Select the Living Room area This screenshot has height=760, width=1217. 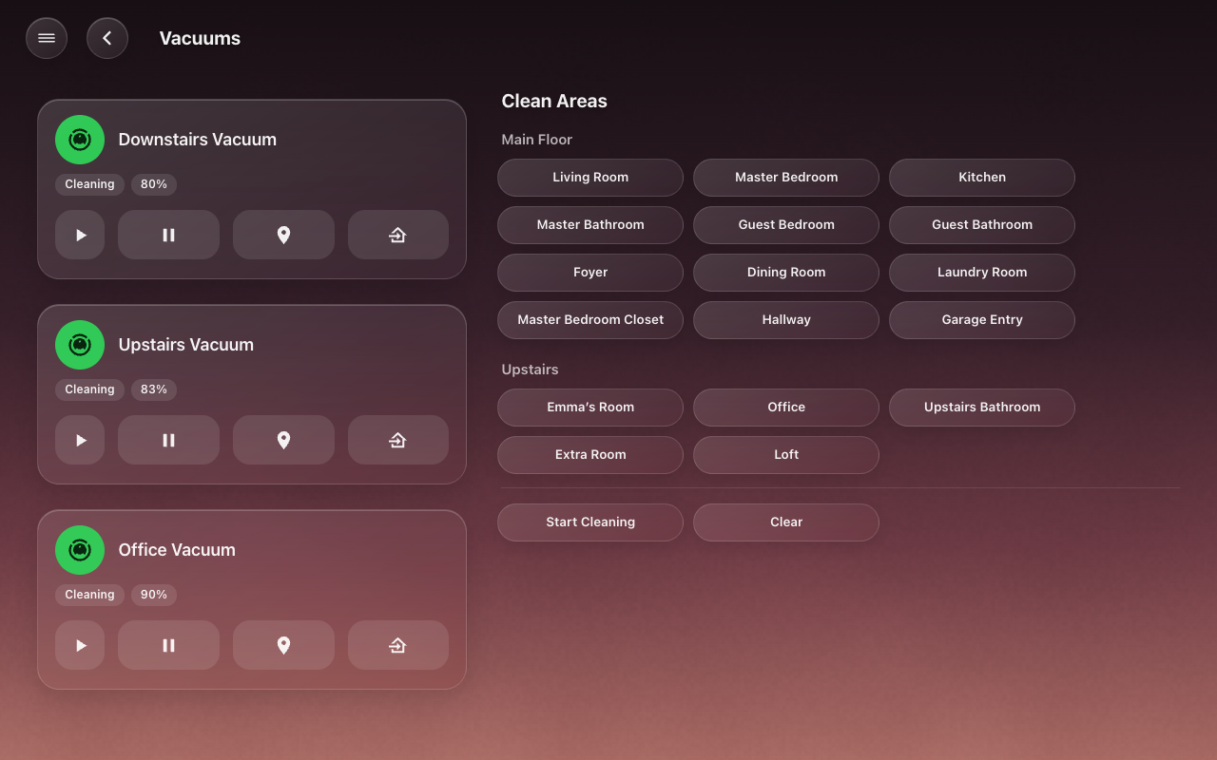coord(590,178)
